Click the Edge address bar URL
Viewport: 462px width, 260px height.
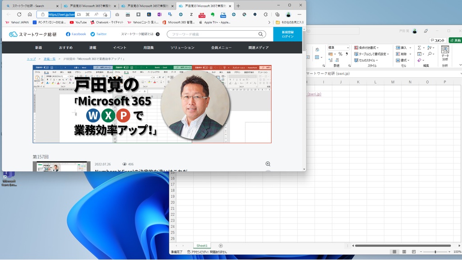click(61, 14)
